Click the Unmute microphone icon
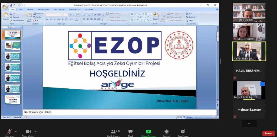 click(x=9, y=131)
